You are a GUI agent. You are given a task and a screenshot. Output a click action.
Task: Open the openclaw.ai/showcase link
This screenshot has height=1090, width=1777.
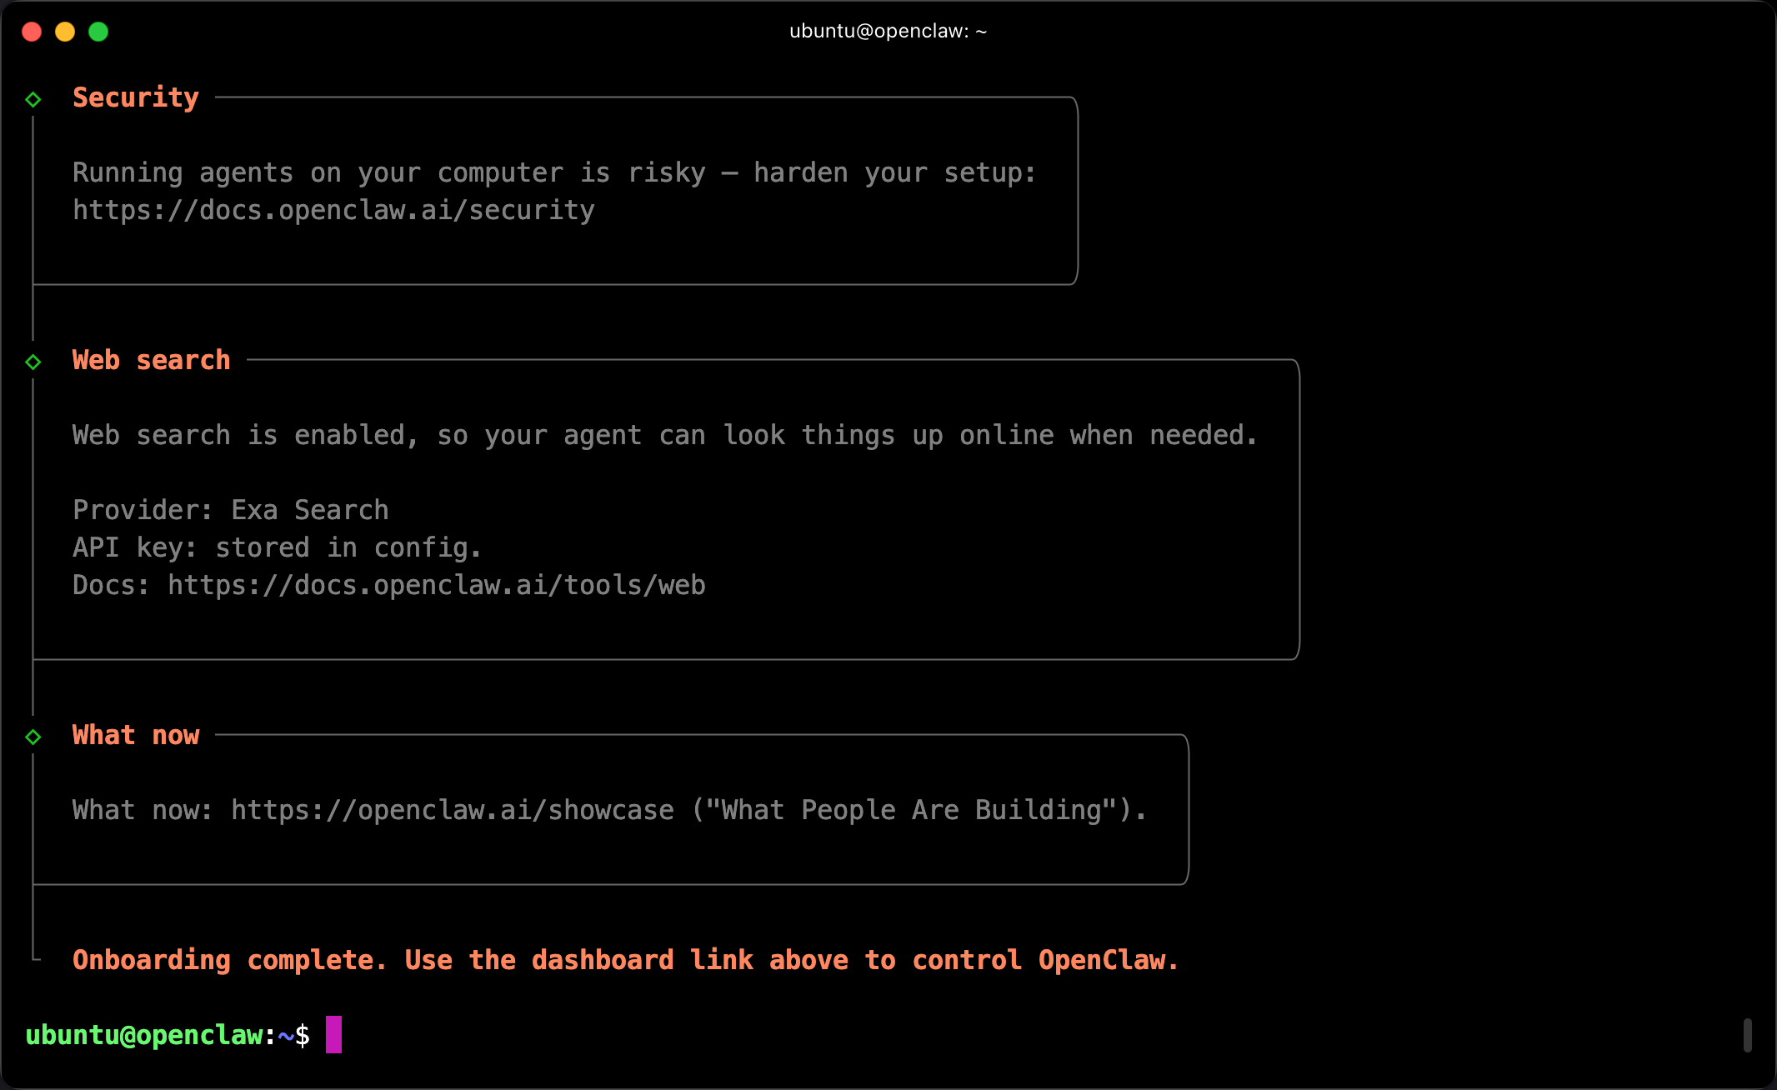[x=452, y=810]
